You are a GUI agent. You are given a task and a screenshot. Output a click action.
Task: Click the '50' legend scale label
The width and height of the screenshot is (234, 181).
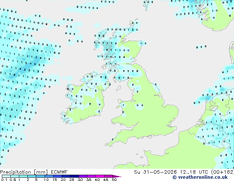coord(114,180)
